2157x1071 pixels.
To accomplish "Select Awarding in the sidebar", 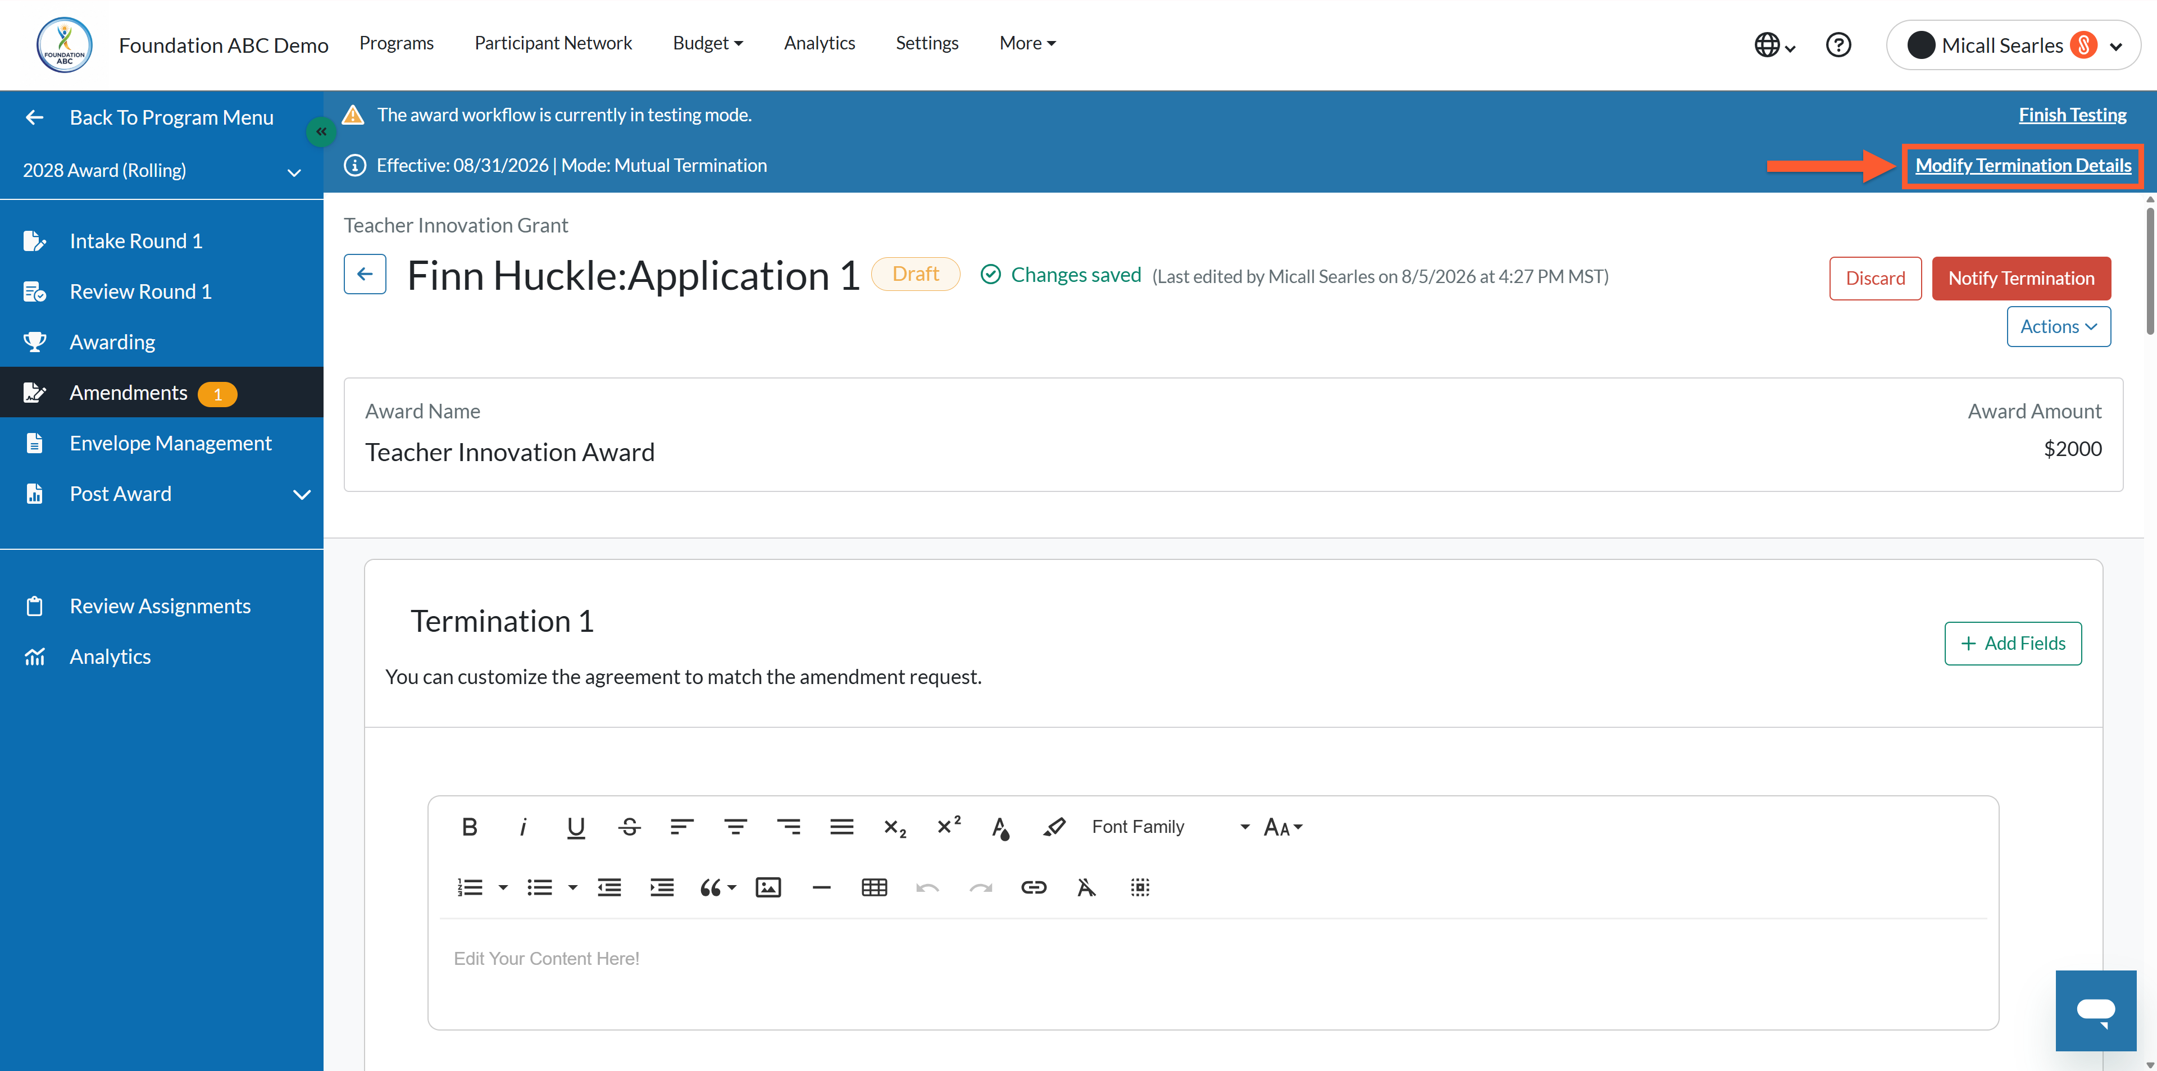I will coord(162,341).
